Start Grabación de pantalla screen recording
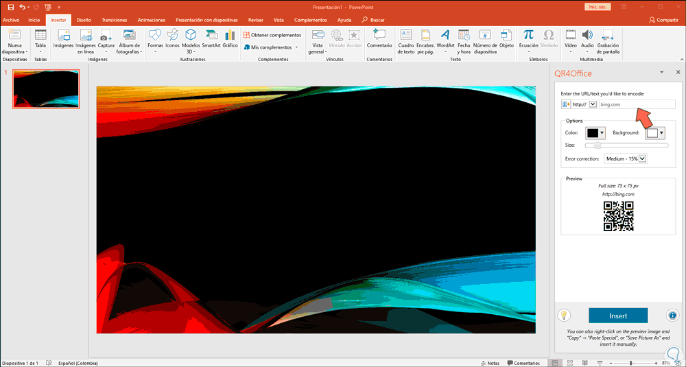This screenshot has width=686, height=367. (x=608, y=38)
